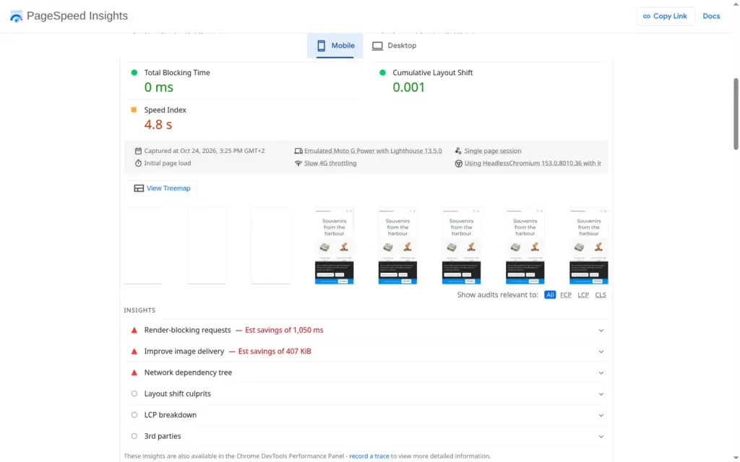The image size is (740, 462).
Task: Click Slow 4G throttling link
Action: [x=330, y=163]
